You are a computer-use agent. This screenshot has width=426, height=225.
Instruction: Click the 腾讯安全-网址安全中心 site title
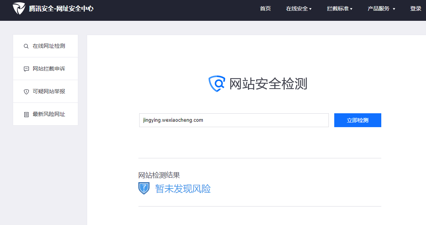61,9
